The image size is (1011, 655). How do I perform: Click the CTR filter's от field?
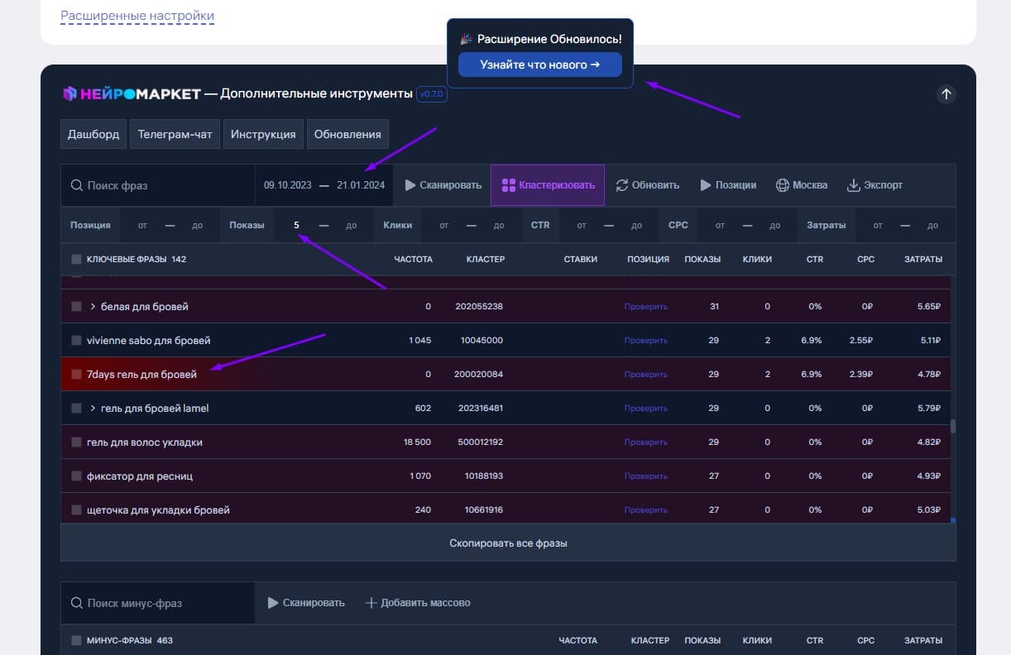click(582, 225)
